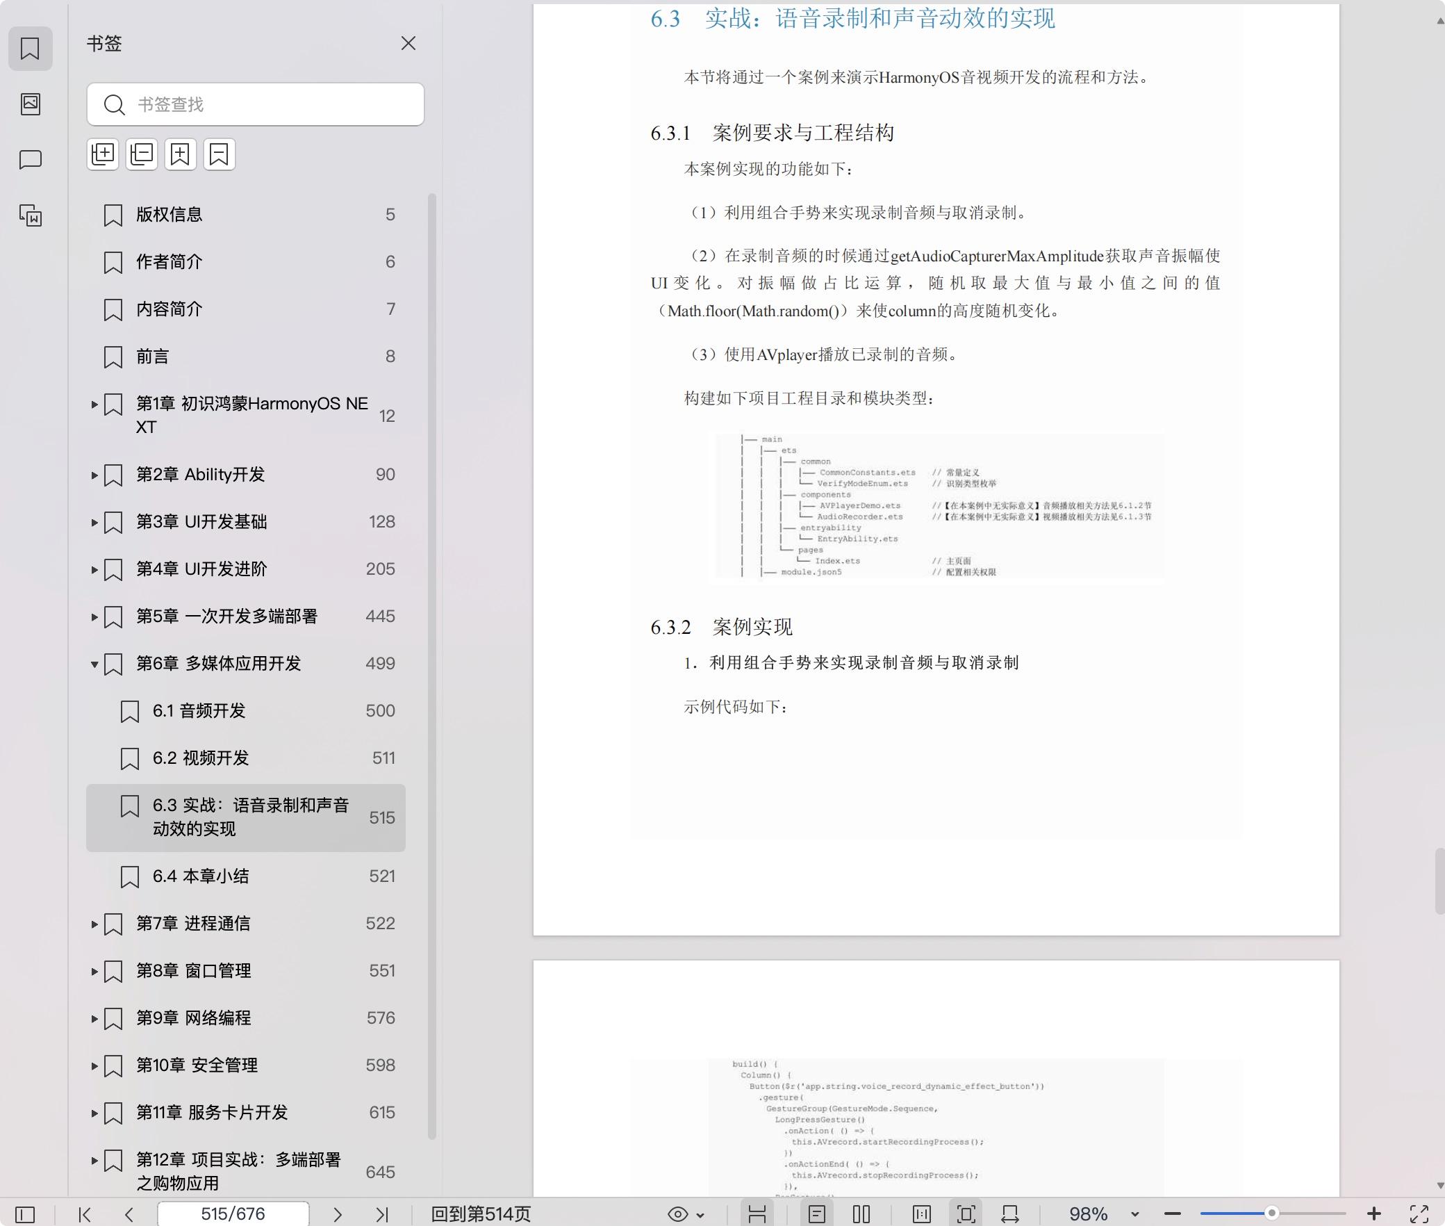Click the remove bookmark icon
The width and height of the screenshot is (1445, 1226).
pos(219,154)
